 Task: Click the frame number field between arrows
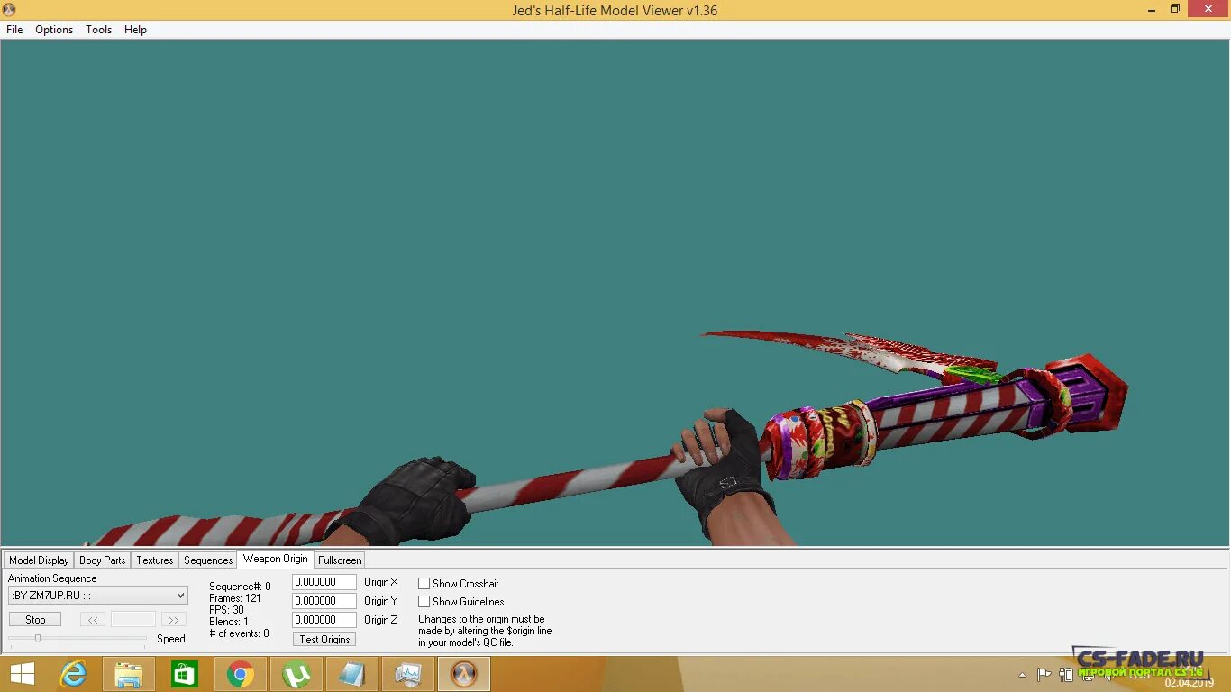(x=133, y=620)
